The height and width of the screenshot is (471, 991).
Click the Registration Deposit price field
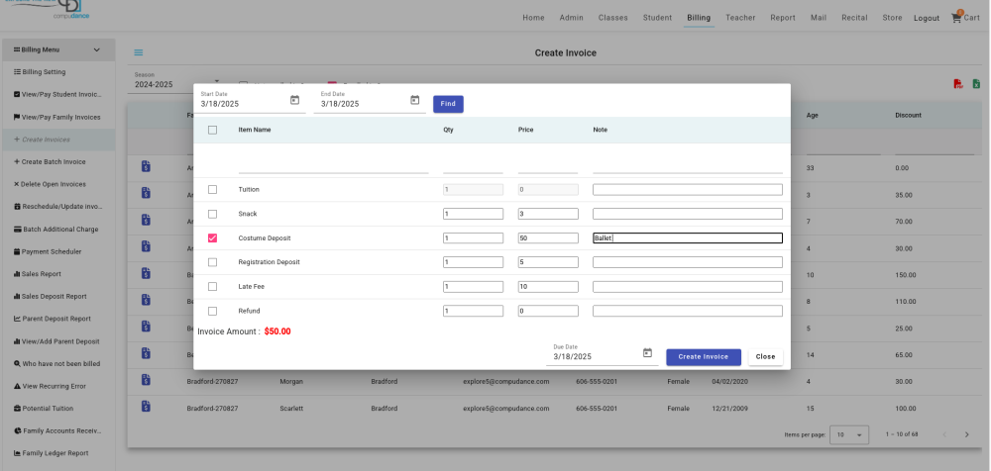(x=548, y=262)
